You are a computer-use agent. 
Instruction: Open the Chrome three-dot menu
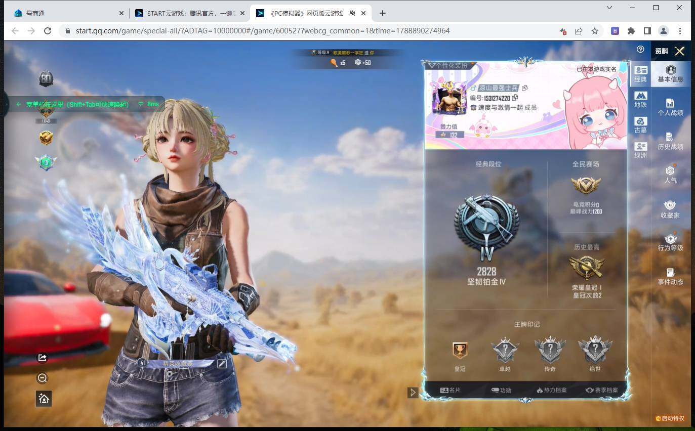(x=680, y=31)
